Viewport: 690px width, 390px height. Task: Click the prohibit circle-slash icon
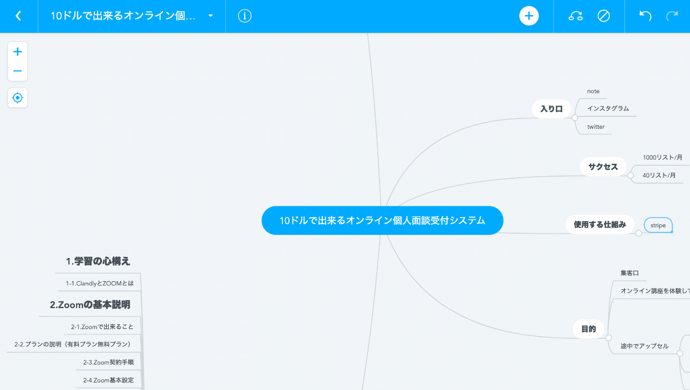[604, 16]
